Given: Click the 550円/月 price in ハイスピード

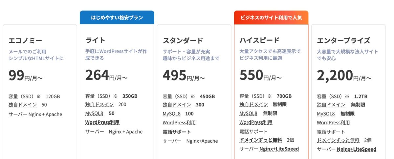Looking at the screenshot, I should (260, 76).
